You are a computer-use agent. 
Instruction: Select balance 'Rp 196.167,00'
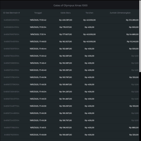[x=66, y=128]
